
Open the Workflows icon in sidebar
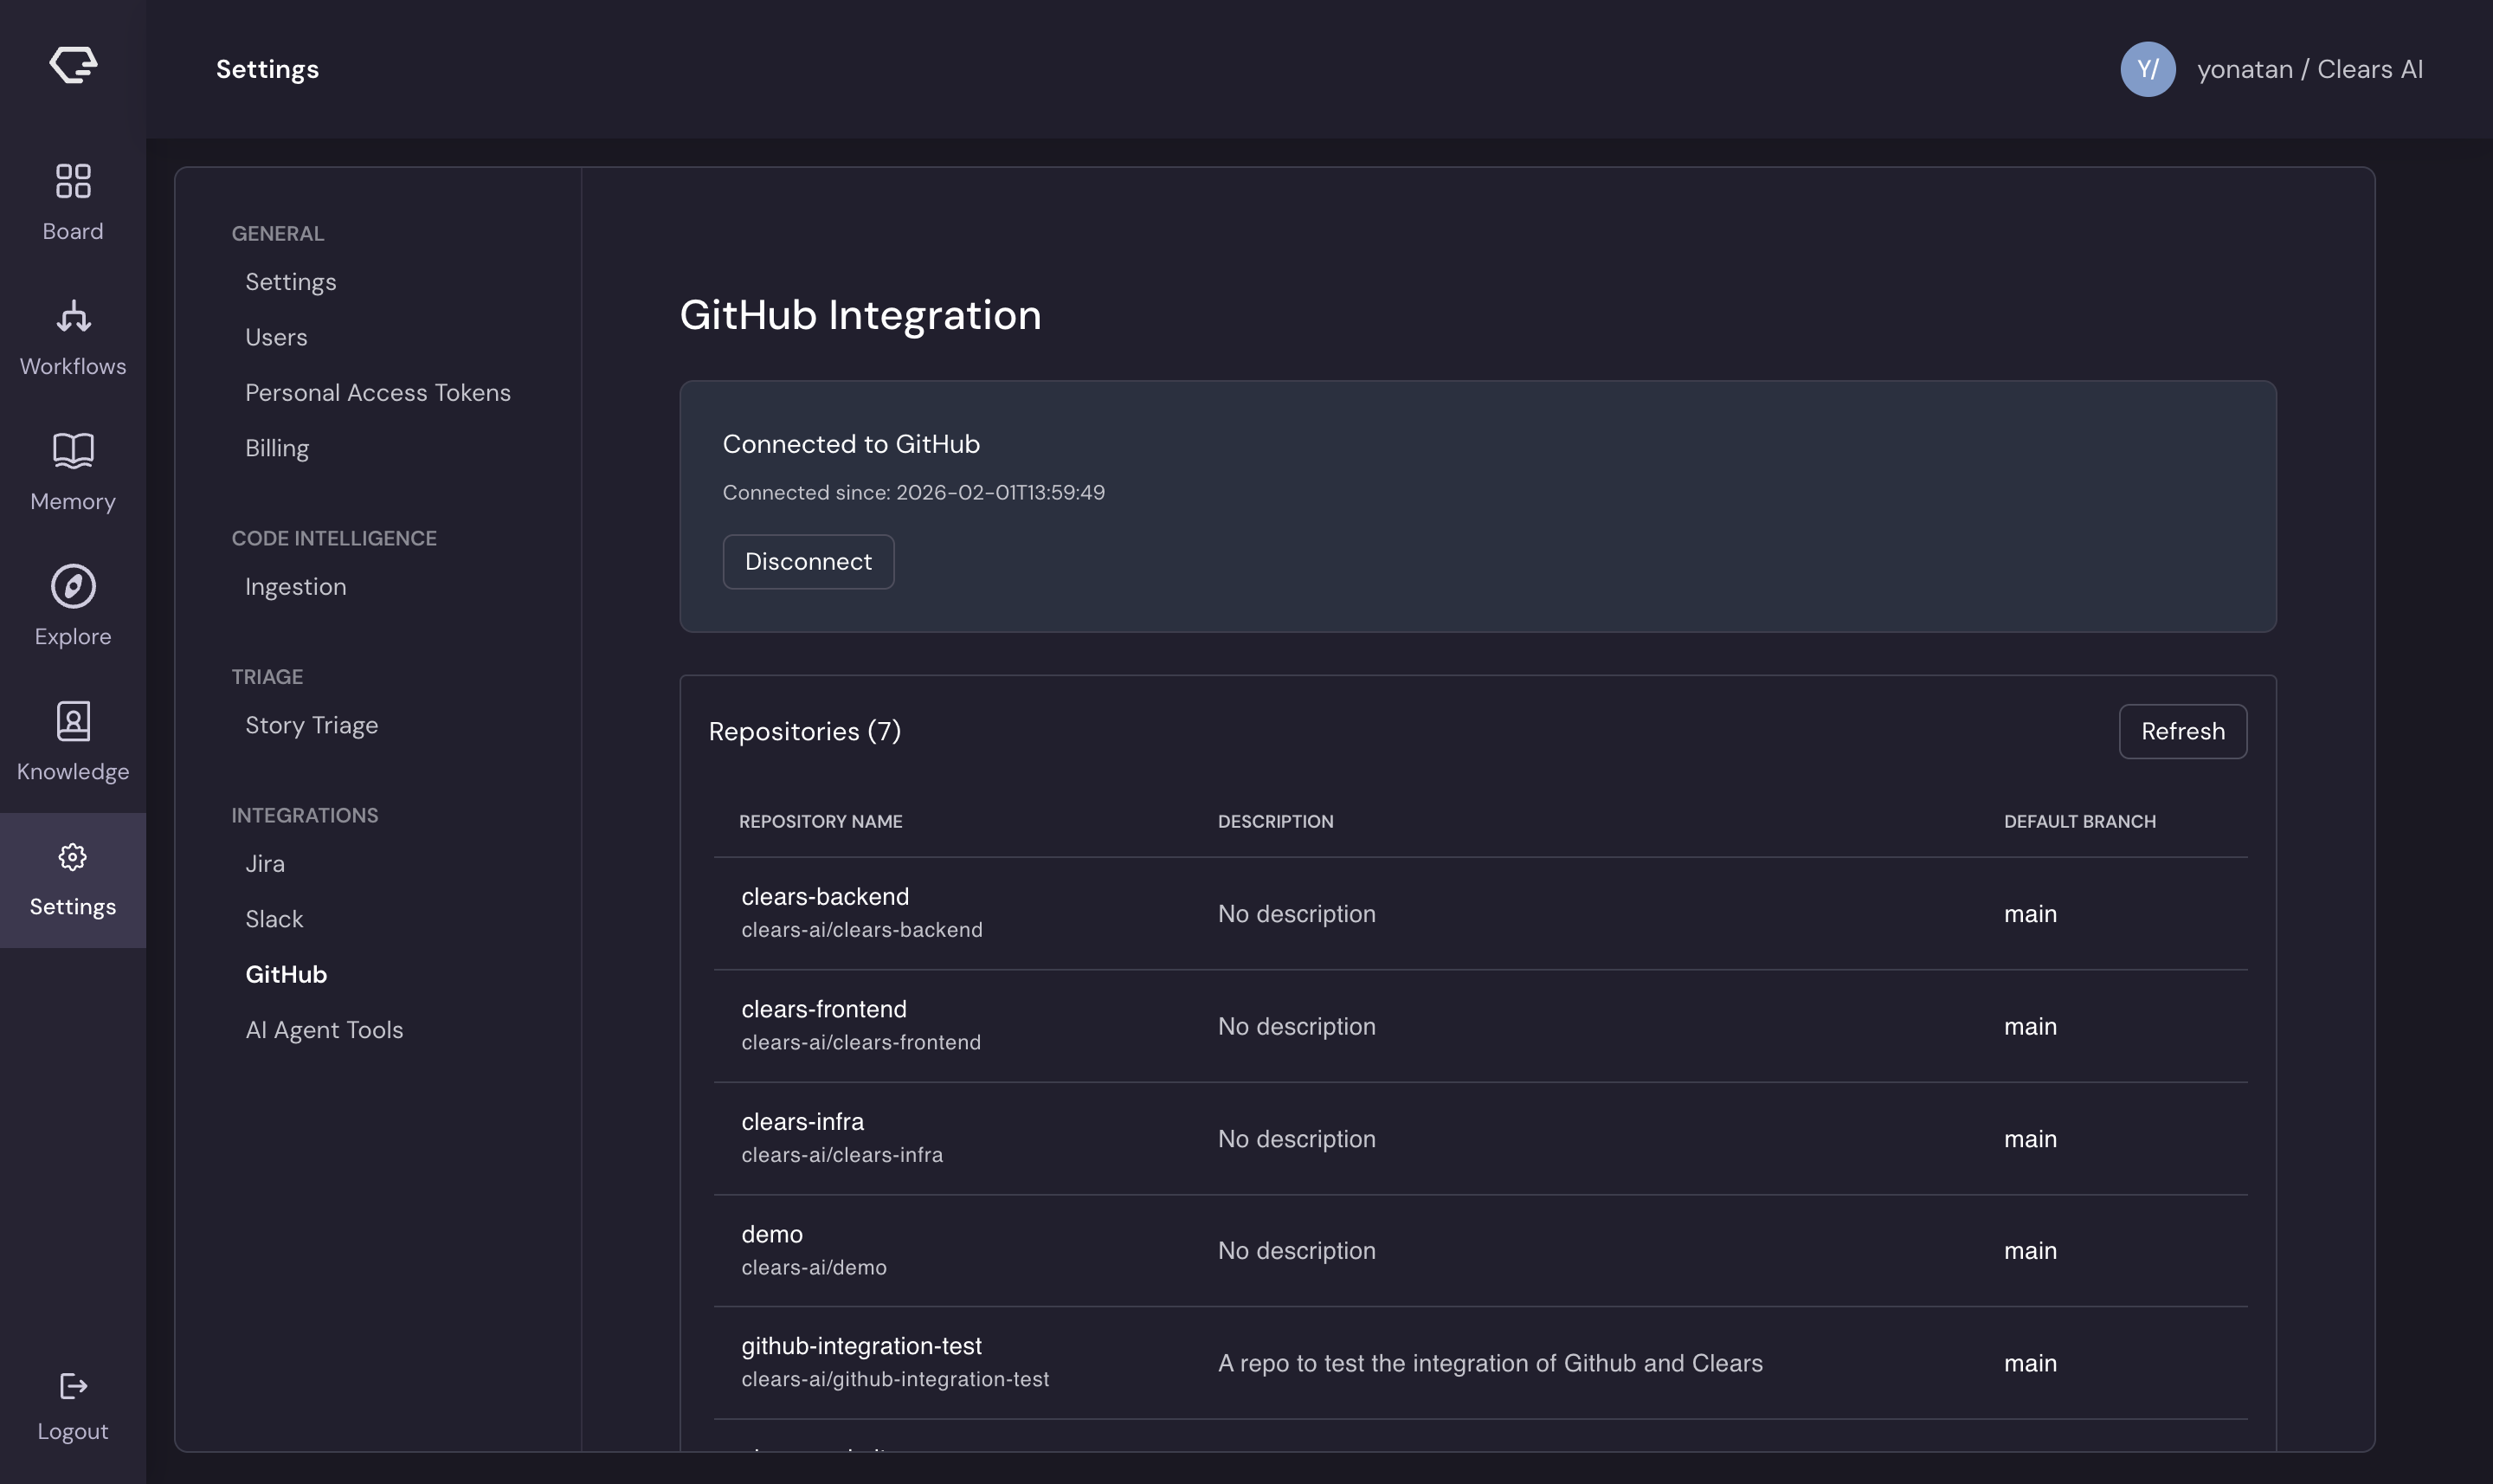[73, 316]
